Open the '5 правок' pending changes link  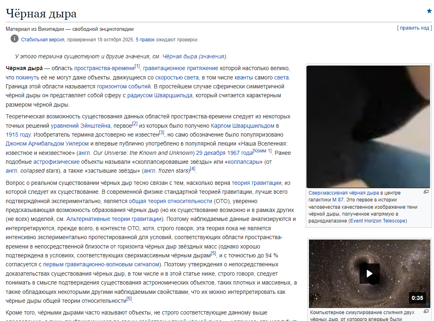tap(145, 40)
